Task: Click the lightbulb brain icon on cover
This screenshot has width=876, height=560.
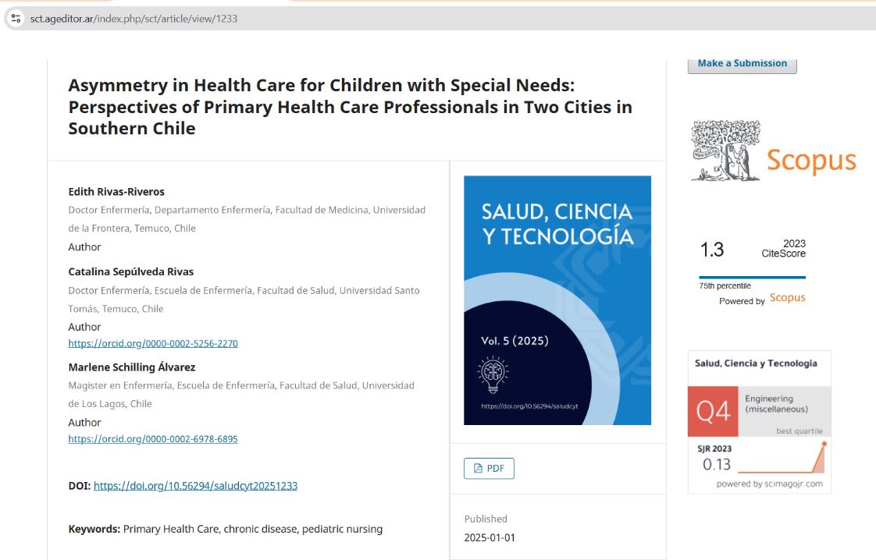Action: coord(493,374)
